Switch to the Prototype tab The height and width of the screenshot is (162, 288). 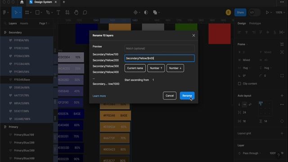pos(255,23)
